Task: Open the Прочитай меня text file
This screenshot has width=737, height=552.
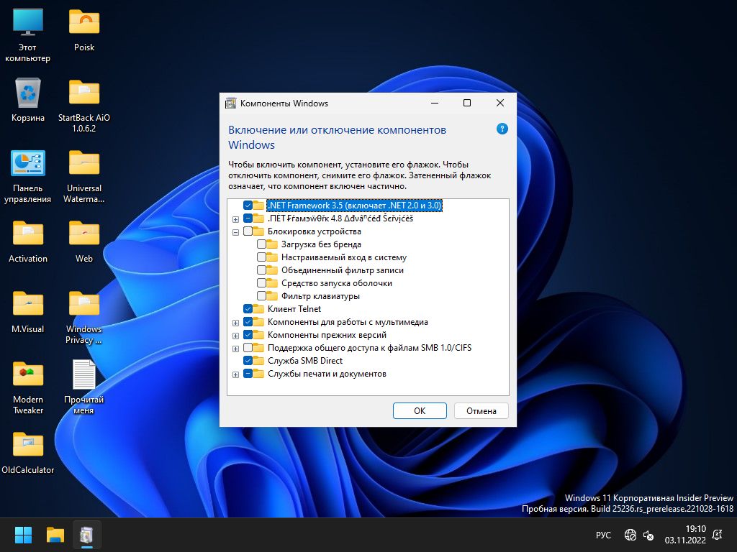Action: [x=84, y=375]
